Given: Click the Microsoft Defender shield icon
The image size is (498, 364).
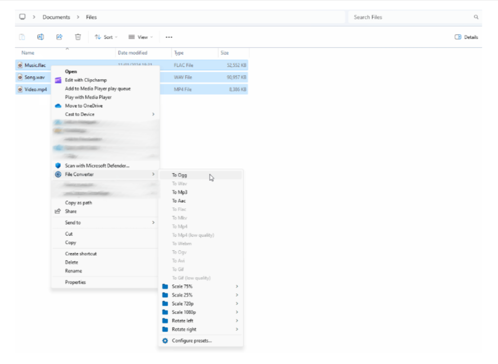Looking at the screenshot, I should tap(58, 166).
